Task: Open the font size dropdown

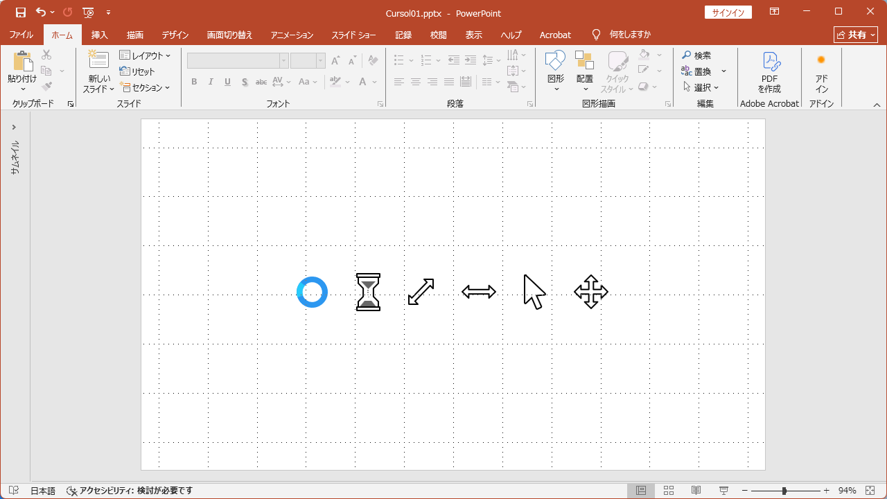Action: pyautogui.click(x=320, y=60)
